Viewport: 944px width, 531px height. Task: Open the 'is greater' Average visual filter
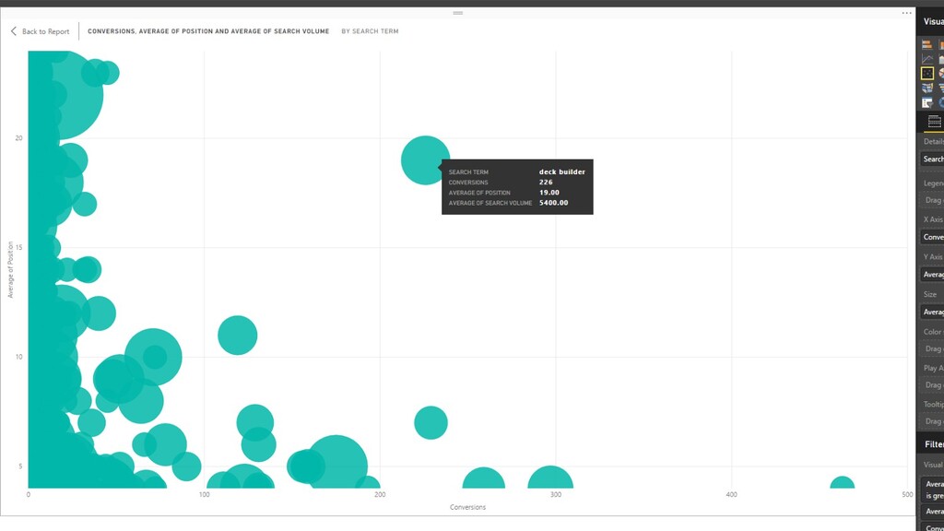(x=933, y=490)
